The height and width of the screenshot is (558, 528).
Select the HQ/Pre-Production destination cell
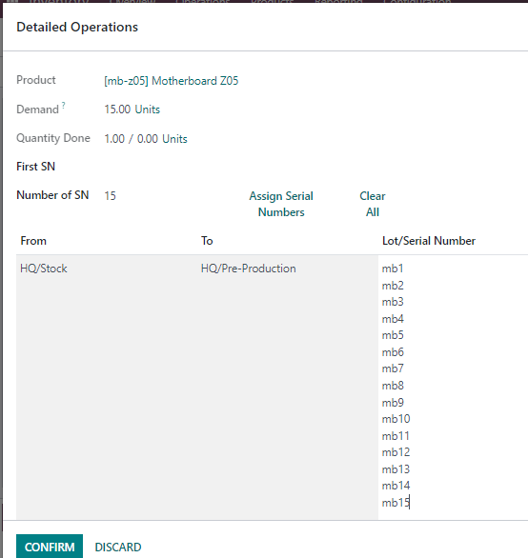pyautogui.click(x=249, y=269)
